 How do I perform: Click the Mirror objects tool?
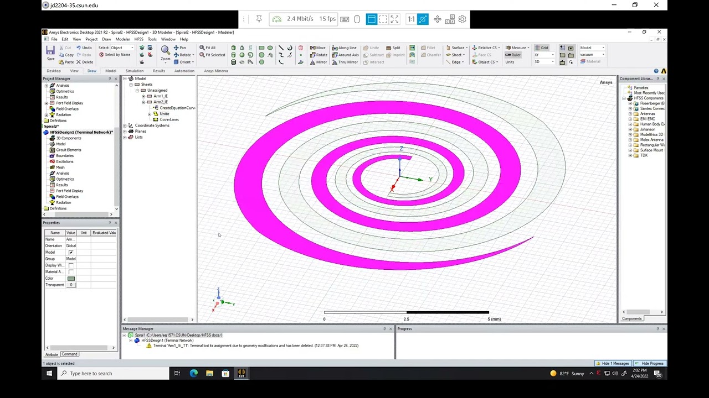click(x=318, y=62)
